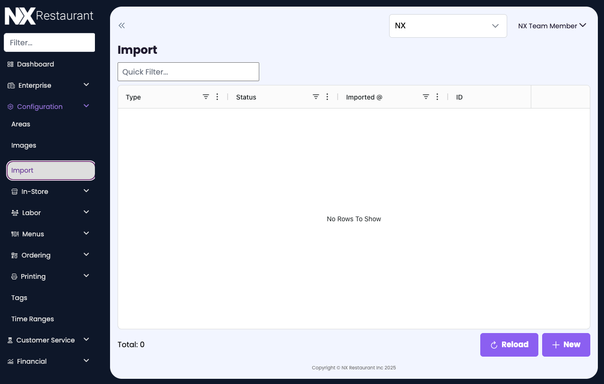
Task: Click the Quick Filter input field
Action: (x=188, y=71)
